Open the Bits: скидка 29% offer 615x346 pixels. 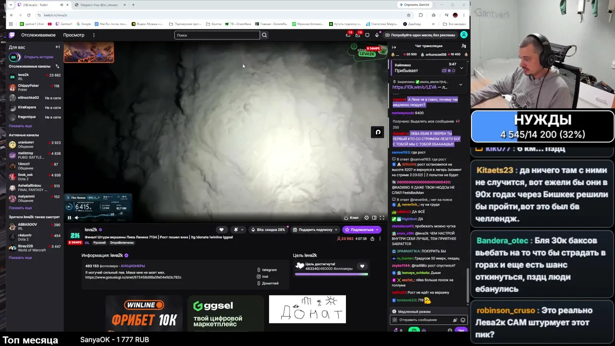point(268,230)
